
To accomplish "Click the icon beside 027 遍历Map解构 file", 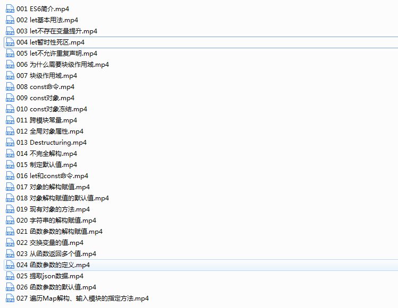I will coord(10,298).
